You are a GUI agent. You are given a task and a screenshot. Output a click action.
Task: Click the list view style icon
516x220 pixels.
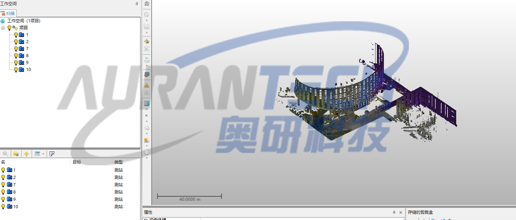[38, 154]
